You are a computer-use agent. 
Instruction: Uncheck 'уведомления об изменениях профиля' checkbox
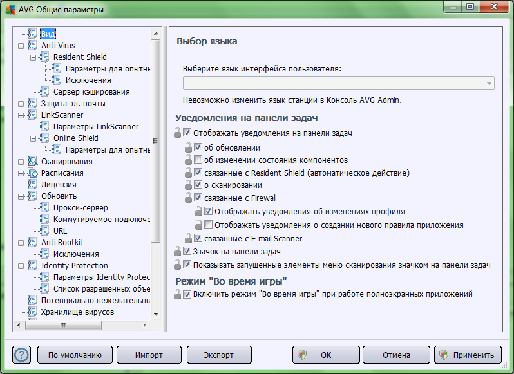208,211
